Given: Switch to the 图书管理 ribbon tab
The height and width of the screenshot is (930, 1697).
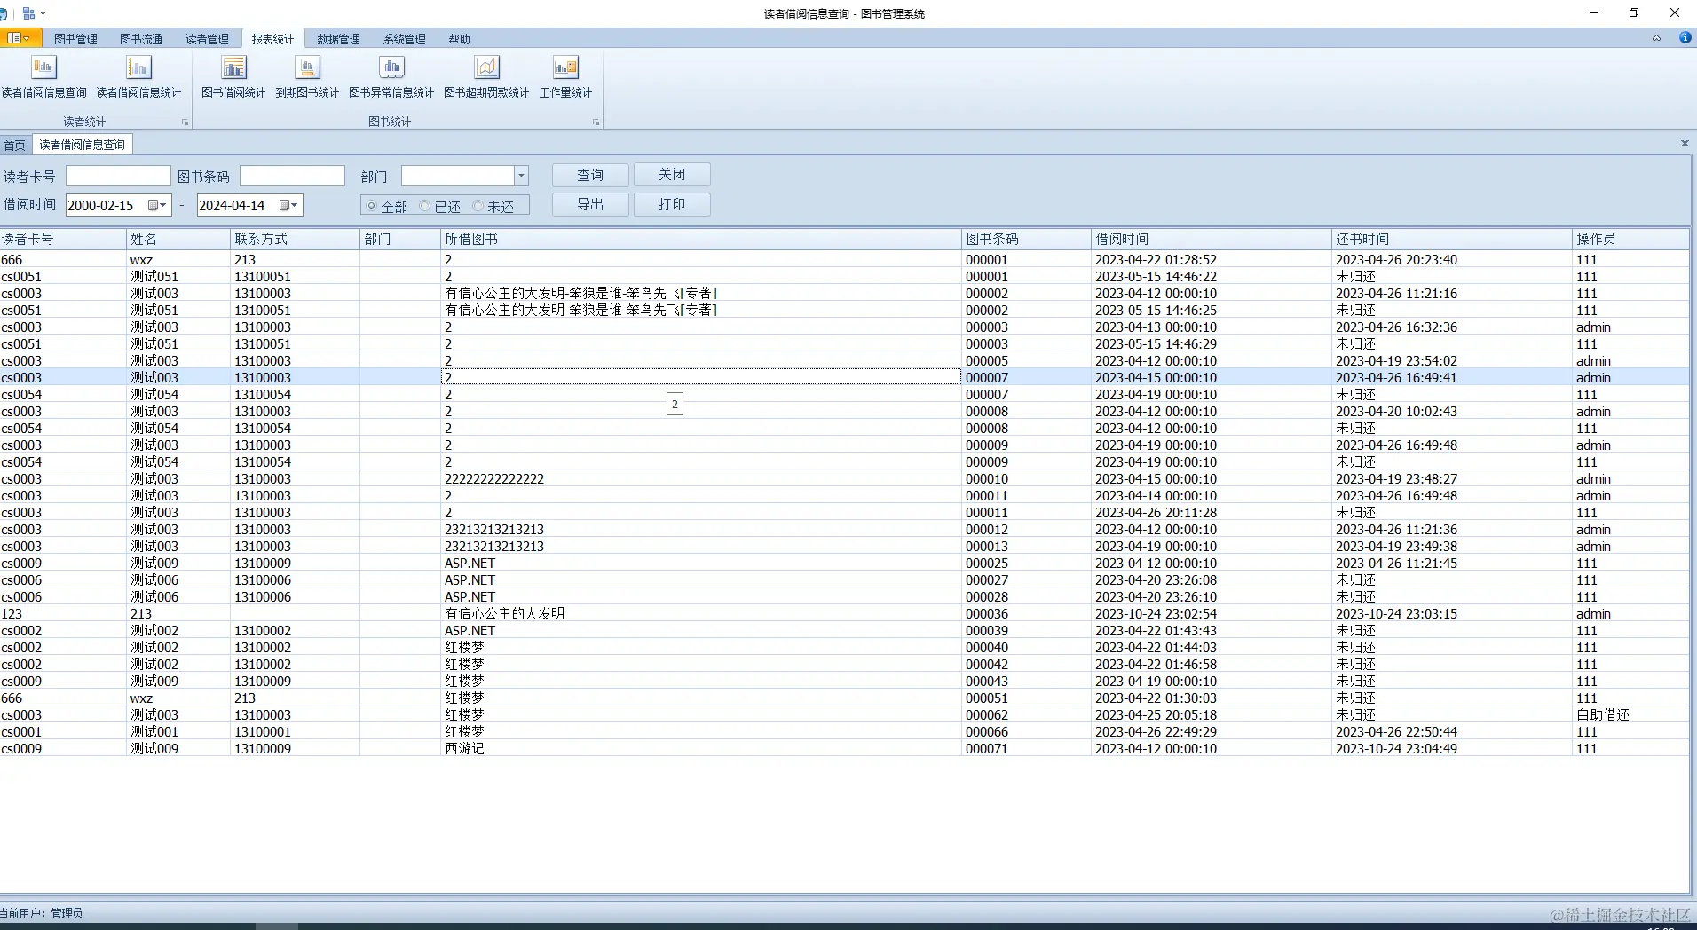Looking at the screenshot, I should tap(75, 39).
